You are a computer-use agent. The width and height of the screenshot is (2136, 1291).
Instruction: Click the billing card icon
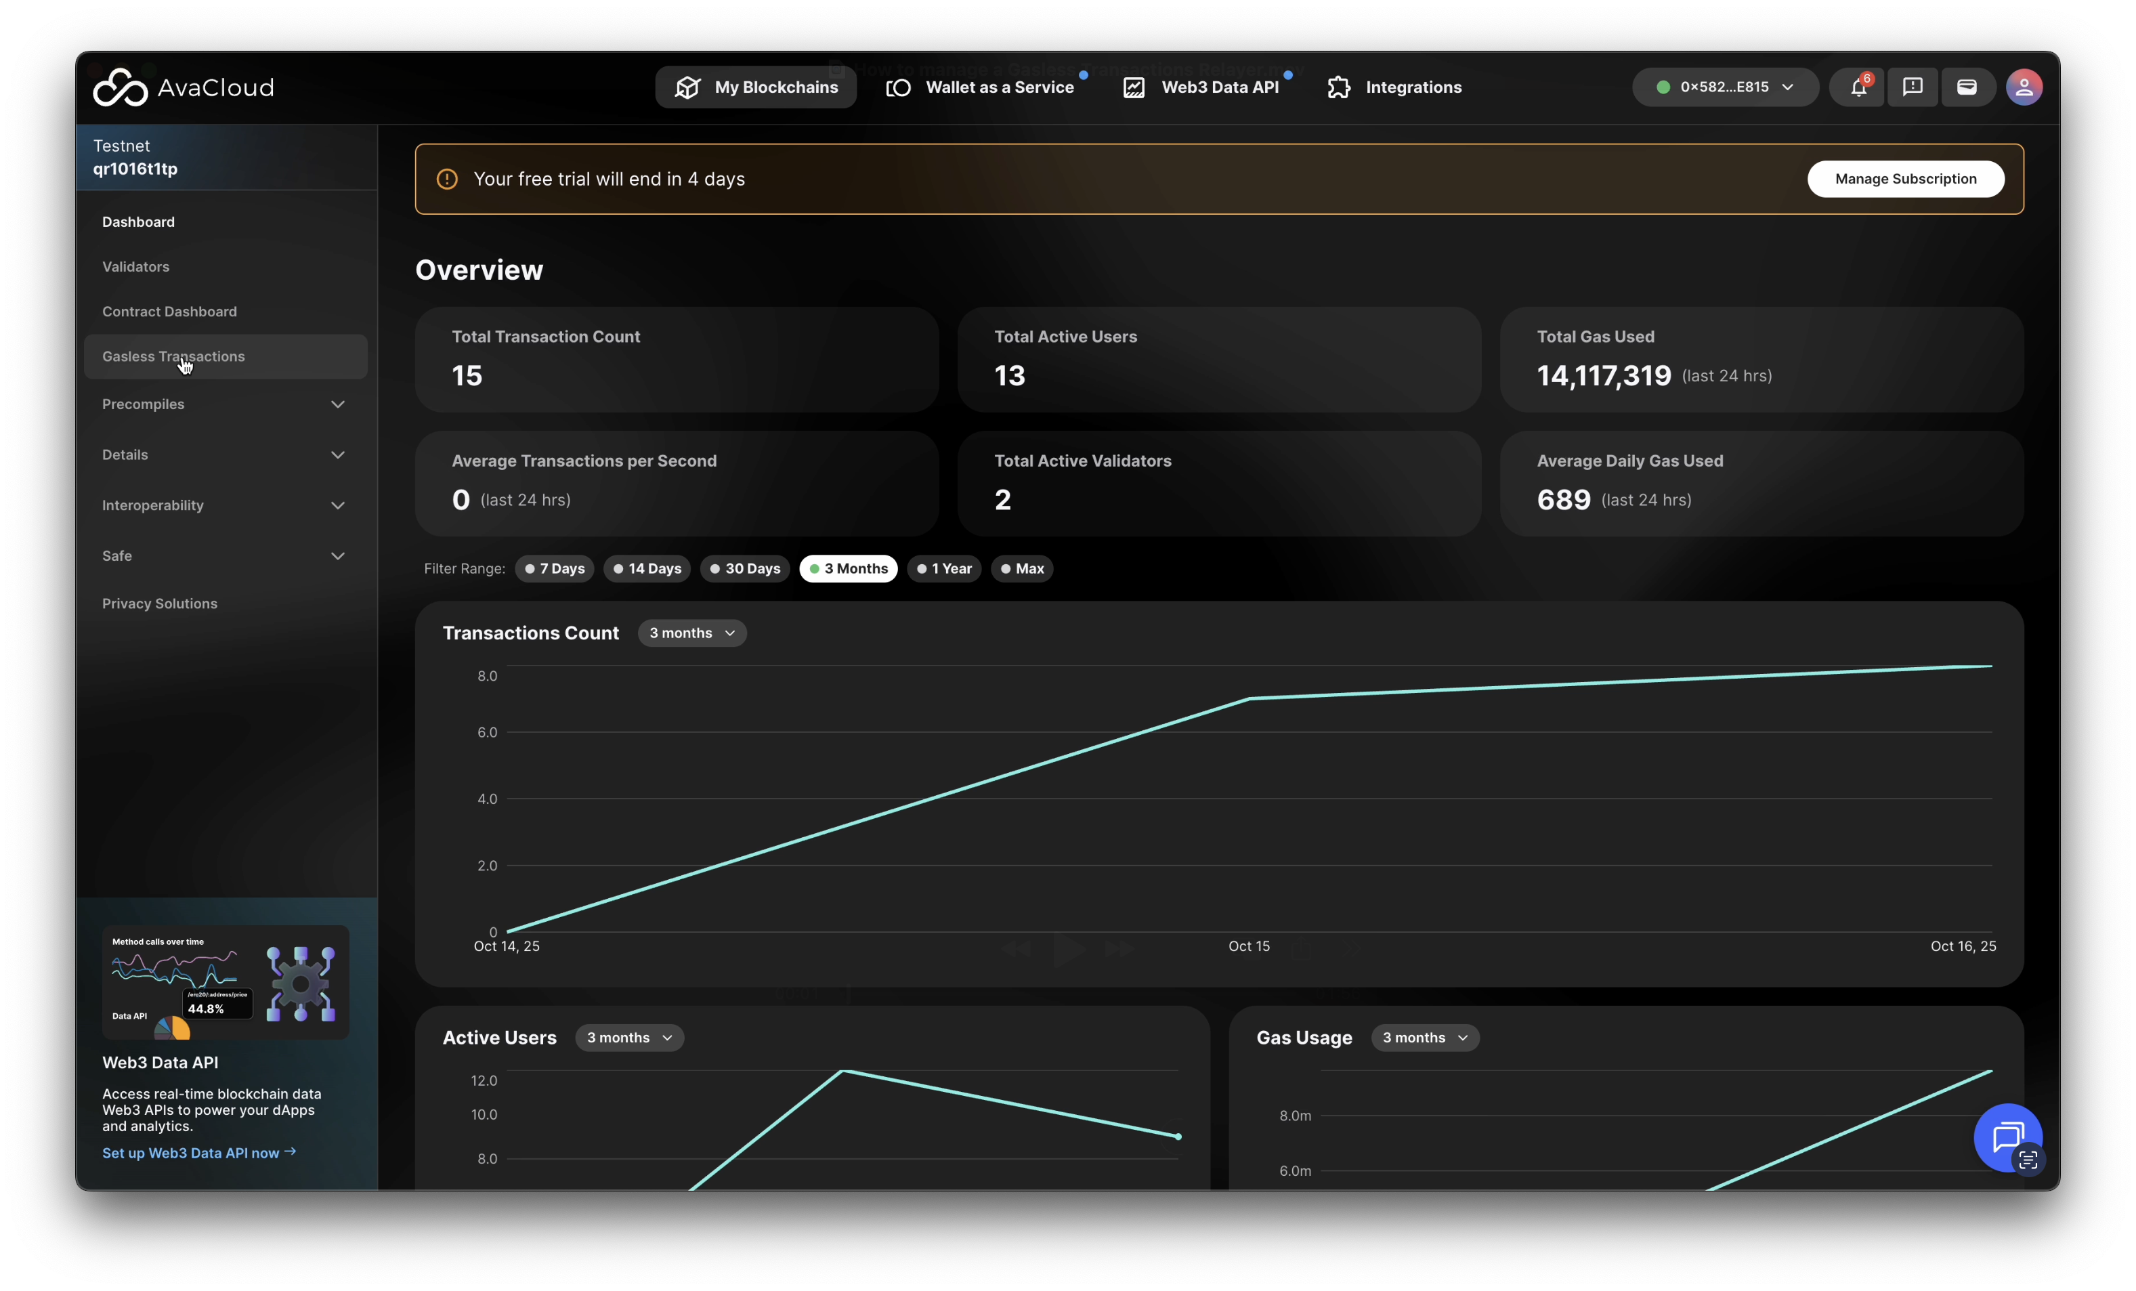pyautogui.click(x=1967, y=87)
